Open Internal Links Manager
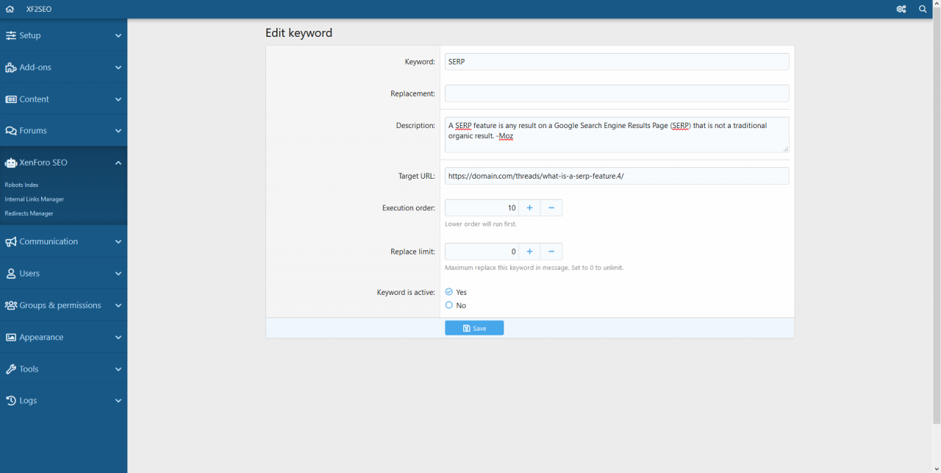941x473 pixels. [x=34, y=199]
